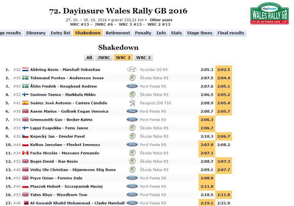Click the Finnish flag beside Lappi Esapekka
294x206 pixels.
click(x=25, y=128)
